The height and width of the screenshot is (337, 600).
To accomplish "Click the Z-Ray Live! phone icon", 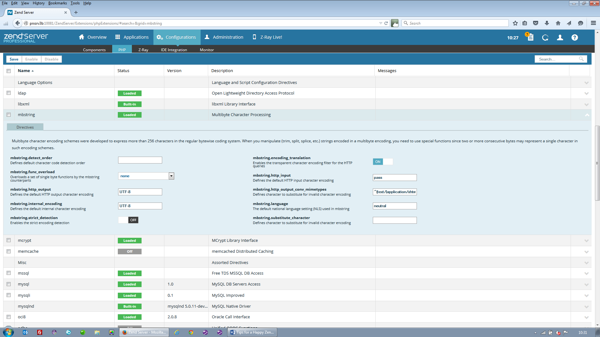I will tap(254, 37).
